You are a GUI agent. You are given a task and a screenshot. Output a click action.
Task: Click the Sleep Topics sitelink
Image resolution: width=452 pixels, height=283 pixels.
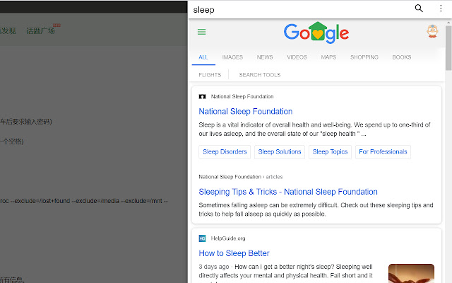click(330, 152)
